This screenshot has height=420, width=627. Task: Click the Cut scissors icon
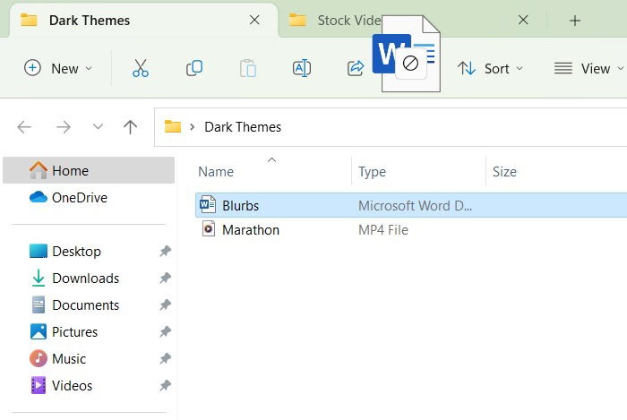[141, 68]
